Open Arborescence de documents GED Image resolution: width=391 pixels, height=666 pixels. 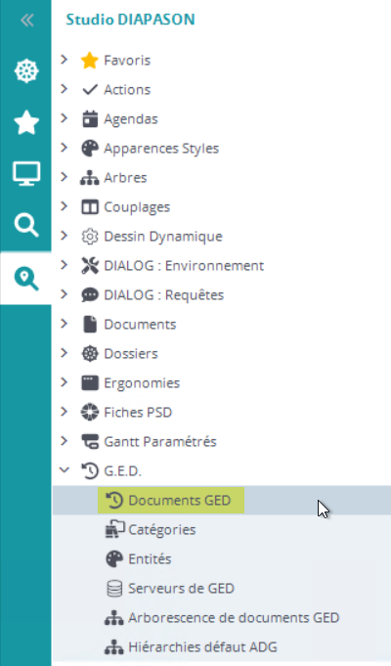[234, 617]
